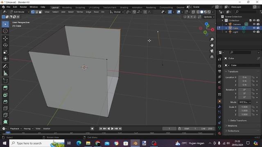Viewport: 262px width, 147px height.
Task: Hide the Camera object in viewport
Action: [254, 24]
